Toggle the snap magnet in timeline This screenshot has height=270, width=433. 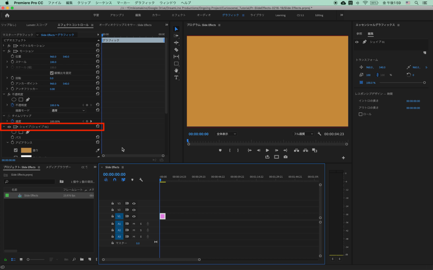[114, 180]
